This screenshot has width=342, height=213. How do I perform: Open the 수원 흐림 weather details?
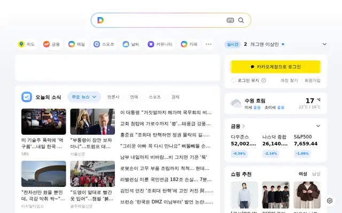coord(255,101)
